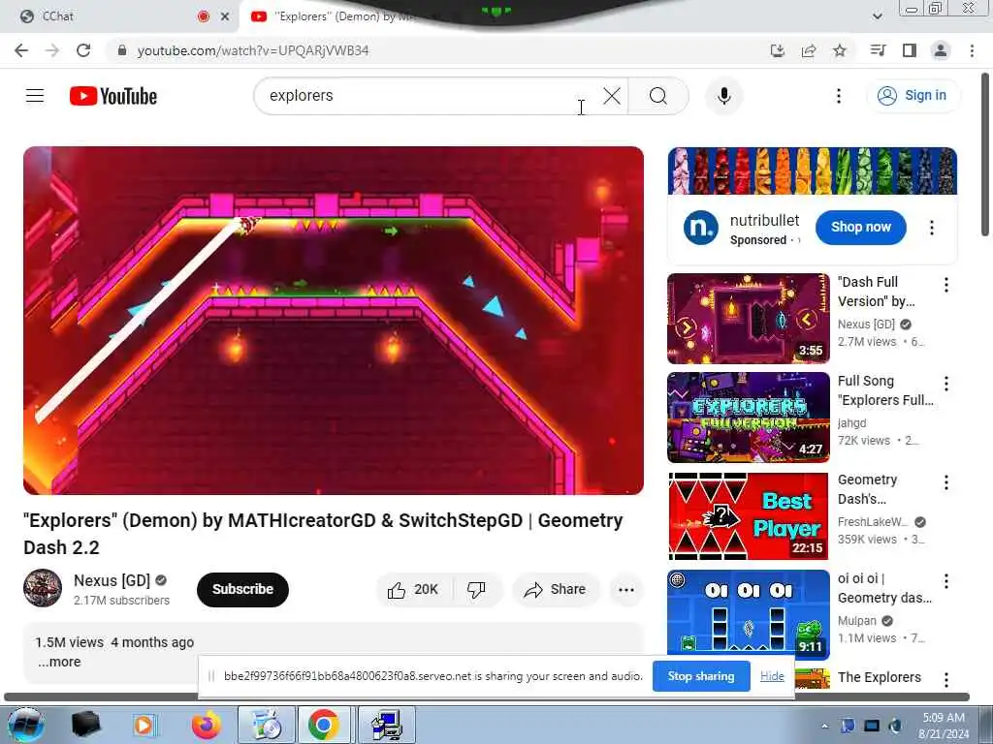
Task: Click the browser forward arrow
Action: coord(52,50)
